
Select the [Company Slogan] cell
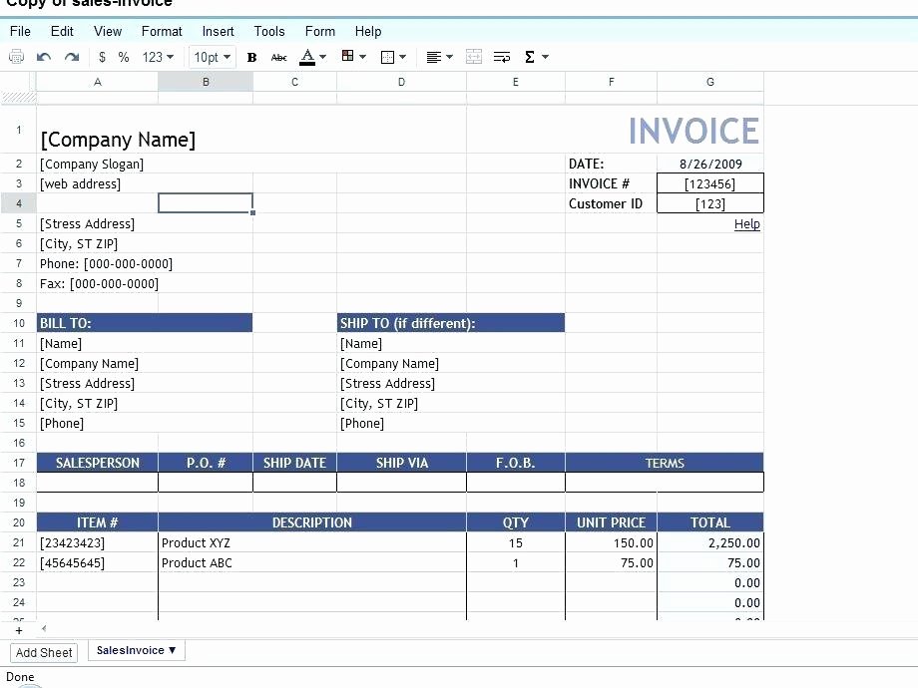(92, 164)
